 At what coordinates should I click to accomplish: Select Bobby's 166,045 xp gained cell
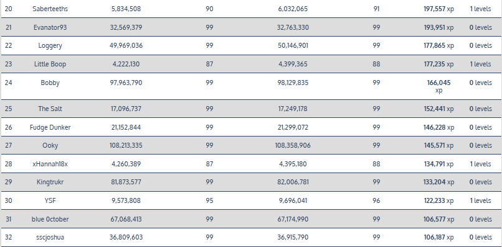tap(438, 86)
